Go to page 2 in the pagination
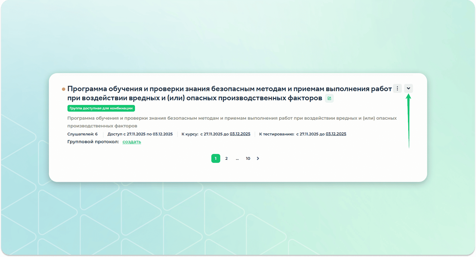476x257 pixels. click(226, 158)
